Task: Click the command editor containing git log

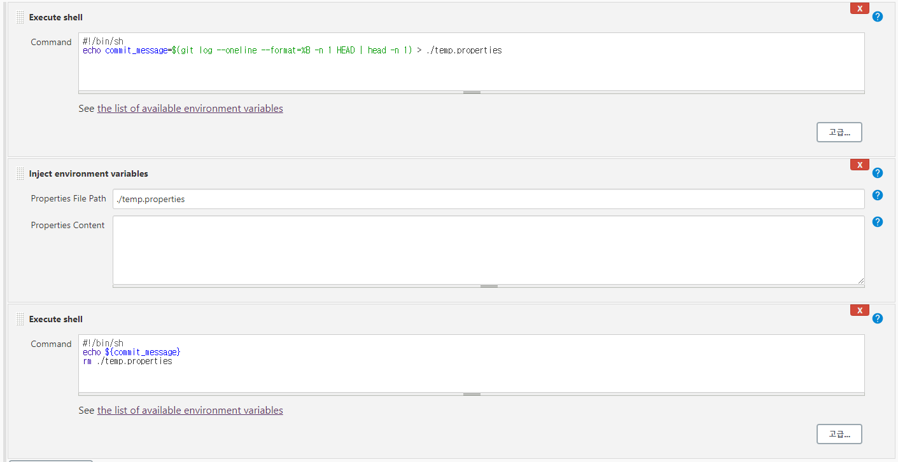Action: pos(472,62)
